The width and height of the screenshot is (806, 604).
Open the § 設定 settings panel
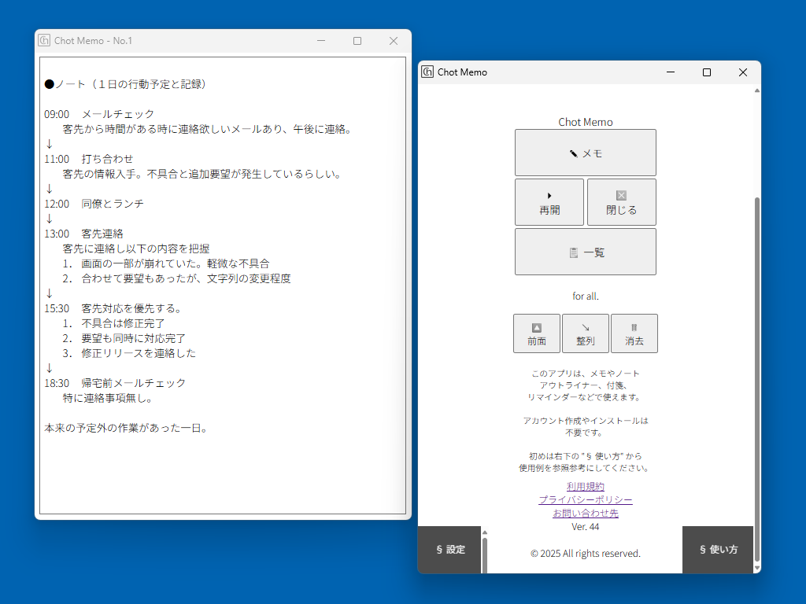[449, 550]
